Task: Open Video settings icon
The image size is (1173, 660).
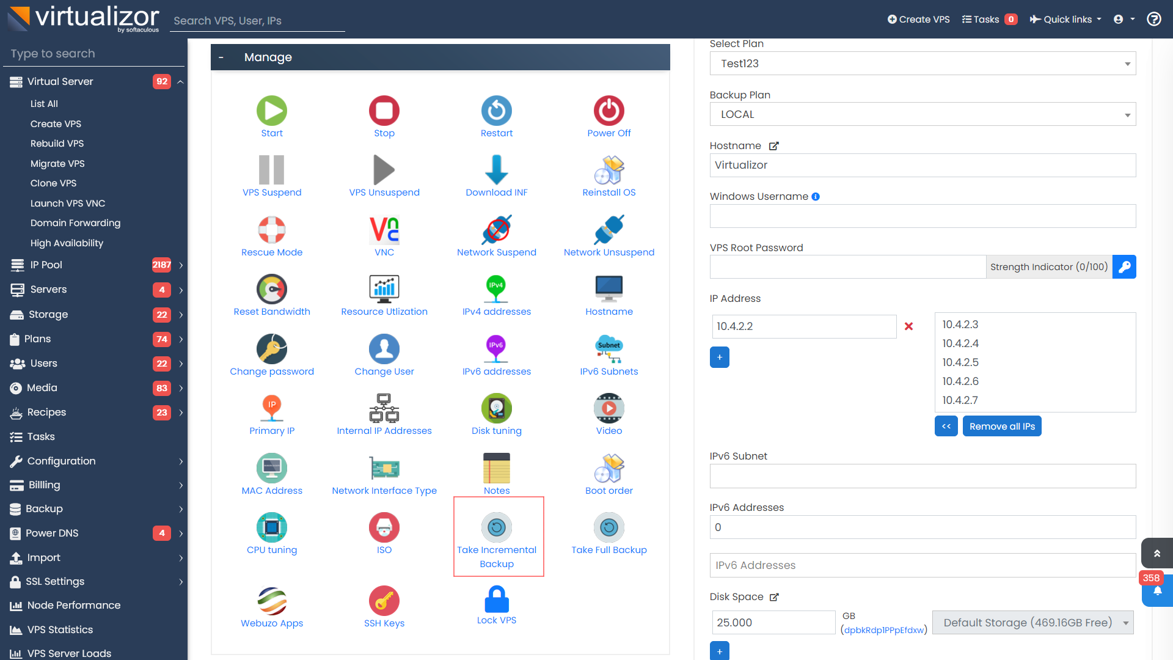Action: point(609,408)
